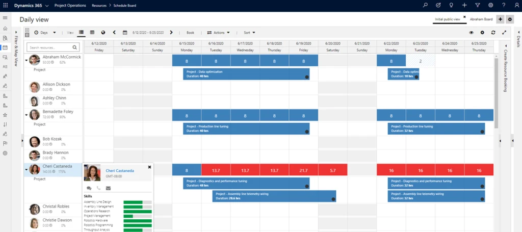The width and height of the screenshot is (522, 232).
Task: Start a chat with Cheri Castaneda
Action: [89, 188]
